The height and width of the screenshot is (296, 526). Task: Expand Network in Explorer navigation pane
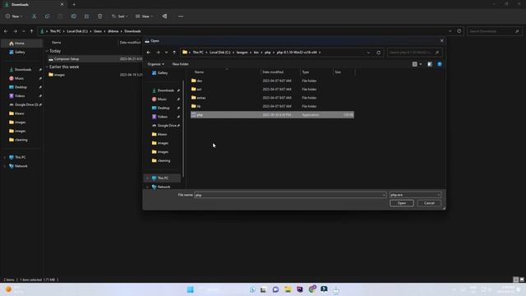click(x=5, y=166)
